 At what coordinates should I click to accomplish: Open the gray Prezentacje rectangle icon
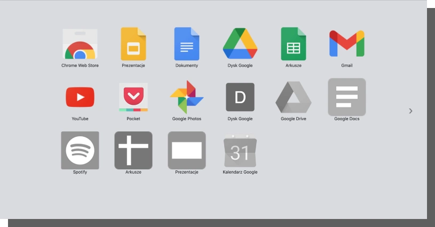pos(187,150)
